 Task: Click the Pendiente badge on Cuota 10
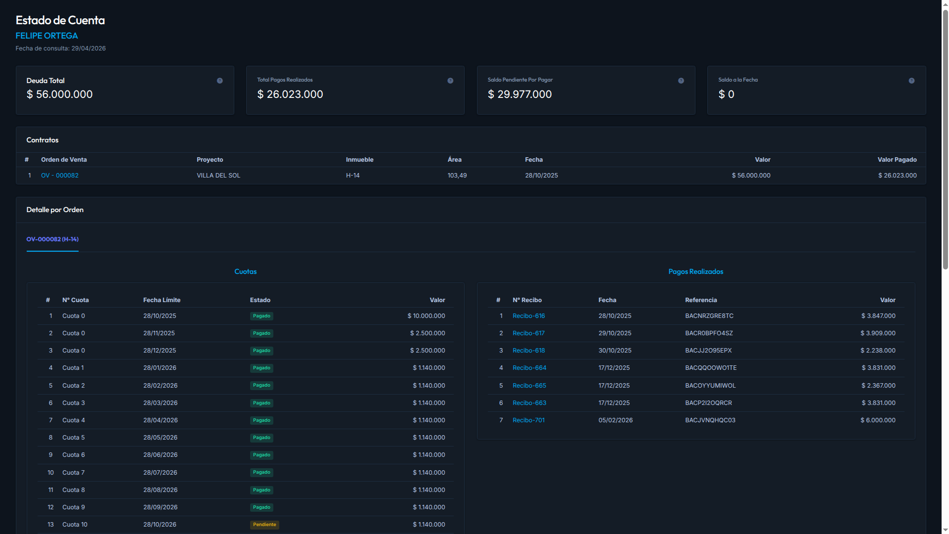(x=264, y=525)
